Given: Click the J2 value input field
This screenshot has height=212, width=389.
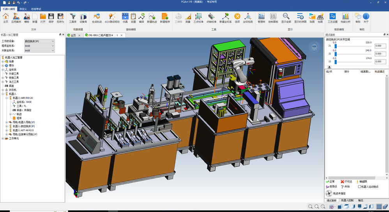Looking at the screenshot, I should click(x=380, y=54).
